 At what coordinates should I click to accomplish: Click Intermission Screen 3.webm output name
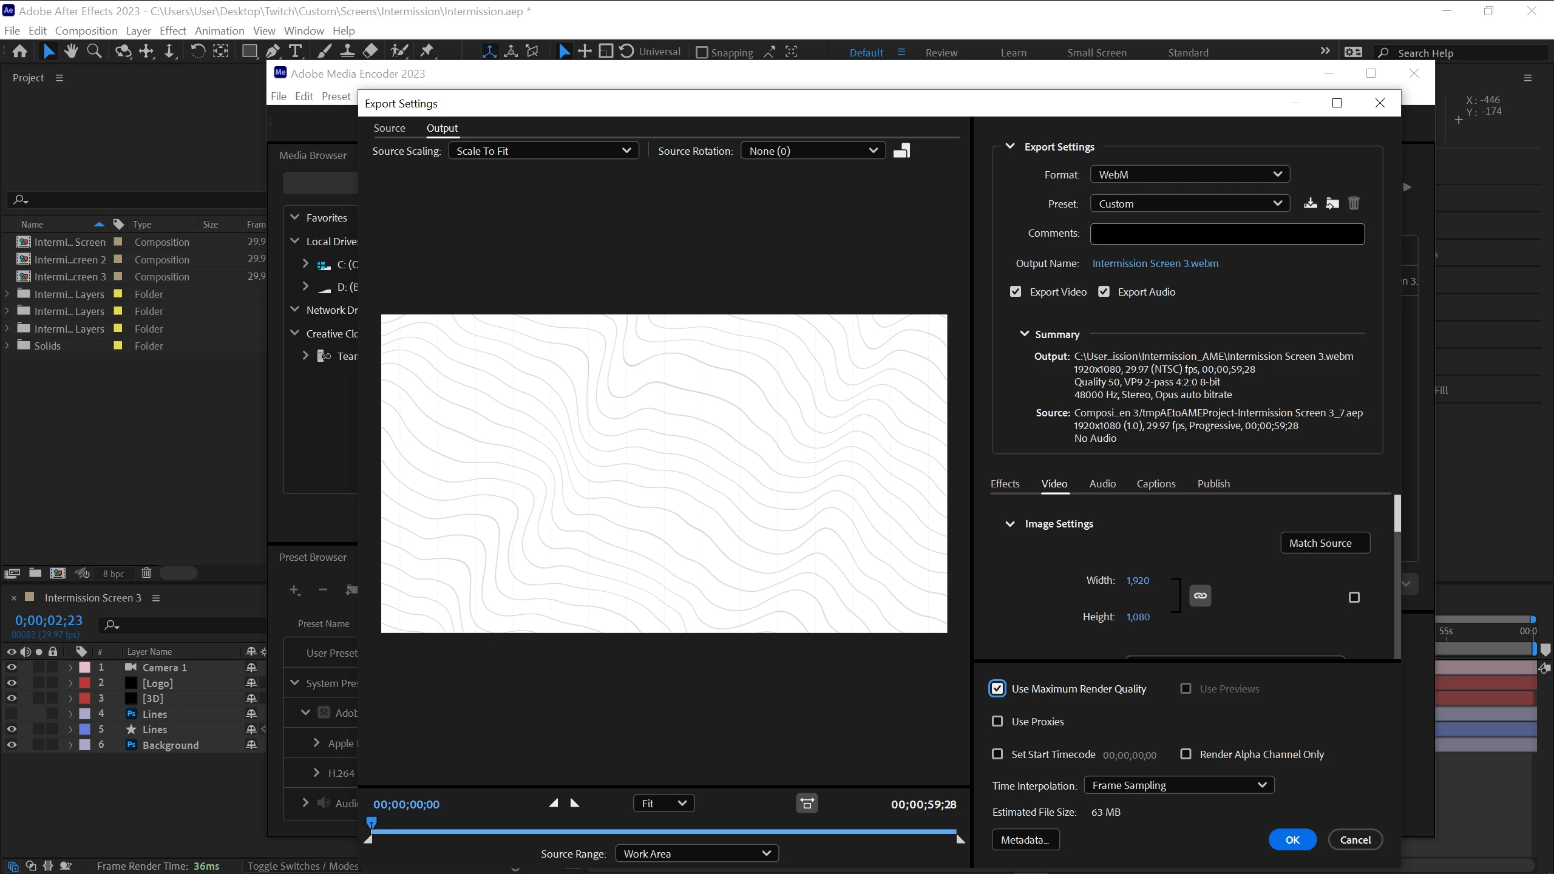click(1155, 263)
